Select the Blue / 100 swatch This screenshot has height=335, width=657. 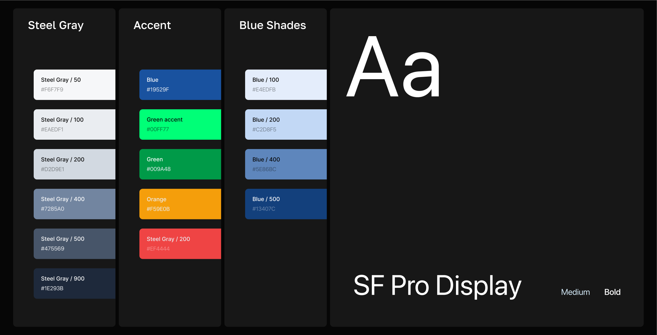286,85
